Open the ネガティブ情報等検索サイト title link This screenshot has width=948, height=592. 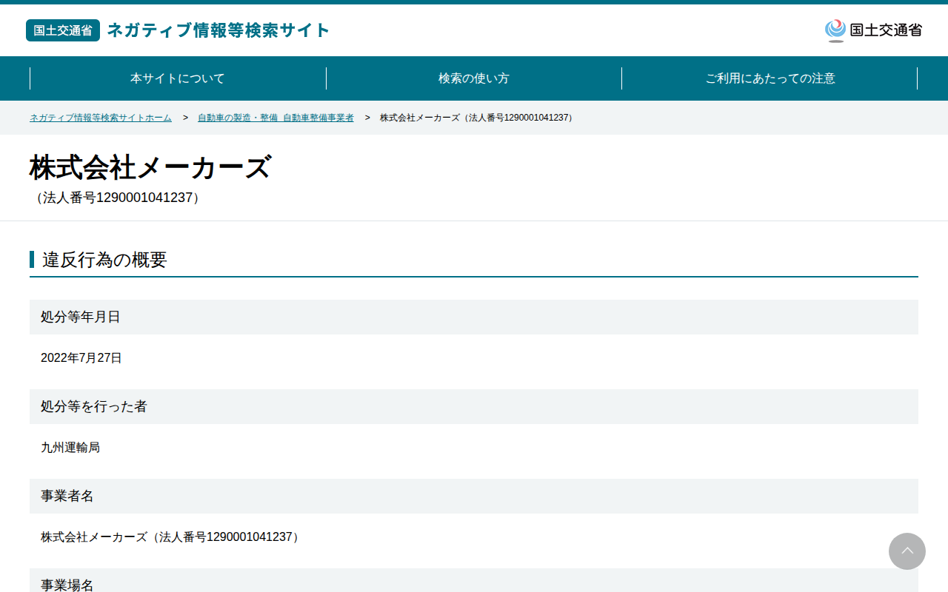218,30
